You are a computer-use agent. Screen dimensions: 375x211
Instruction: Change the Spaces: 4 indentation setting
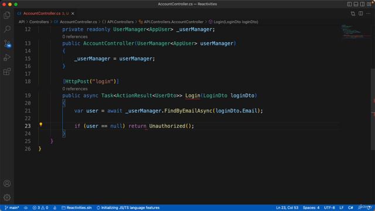pyautogui.click(x=311, y=207)
